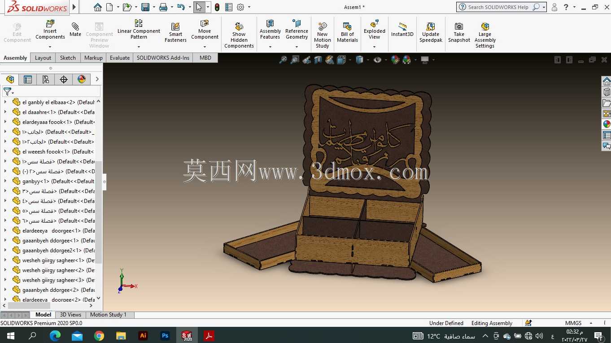Expand the elardeyaaa foook<1> node
The width and height of the screenshot is (611, 343).
tap(5, 122)
